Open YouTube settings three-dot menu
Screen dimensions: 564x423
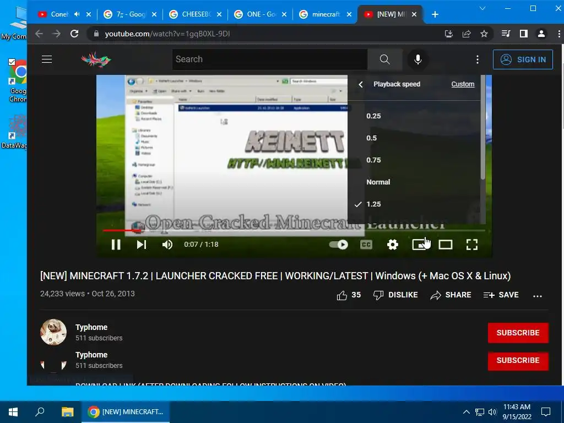coord(478,59)
